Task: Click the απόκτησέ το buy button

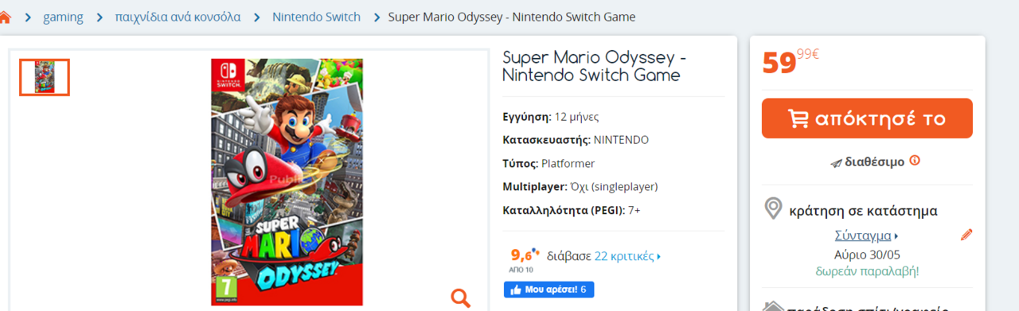Action: tap(867, 119)
